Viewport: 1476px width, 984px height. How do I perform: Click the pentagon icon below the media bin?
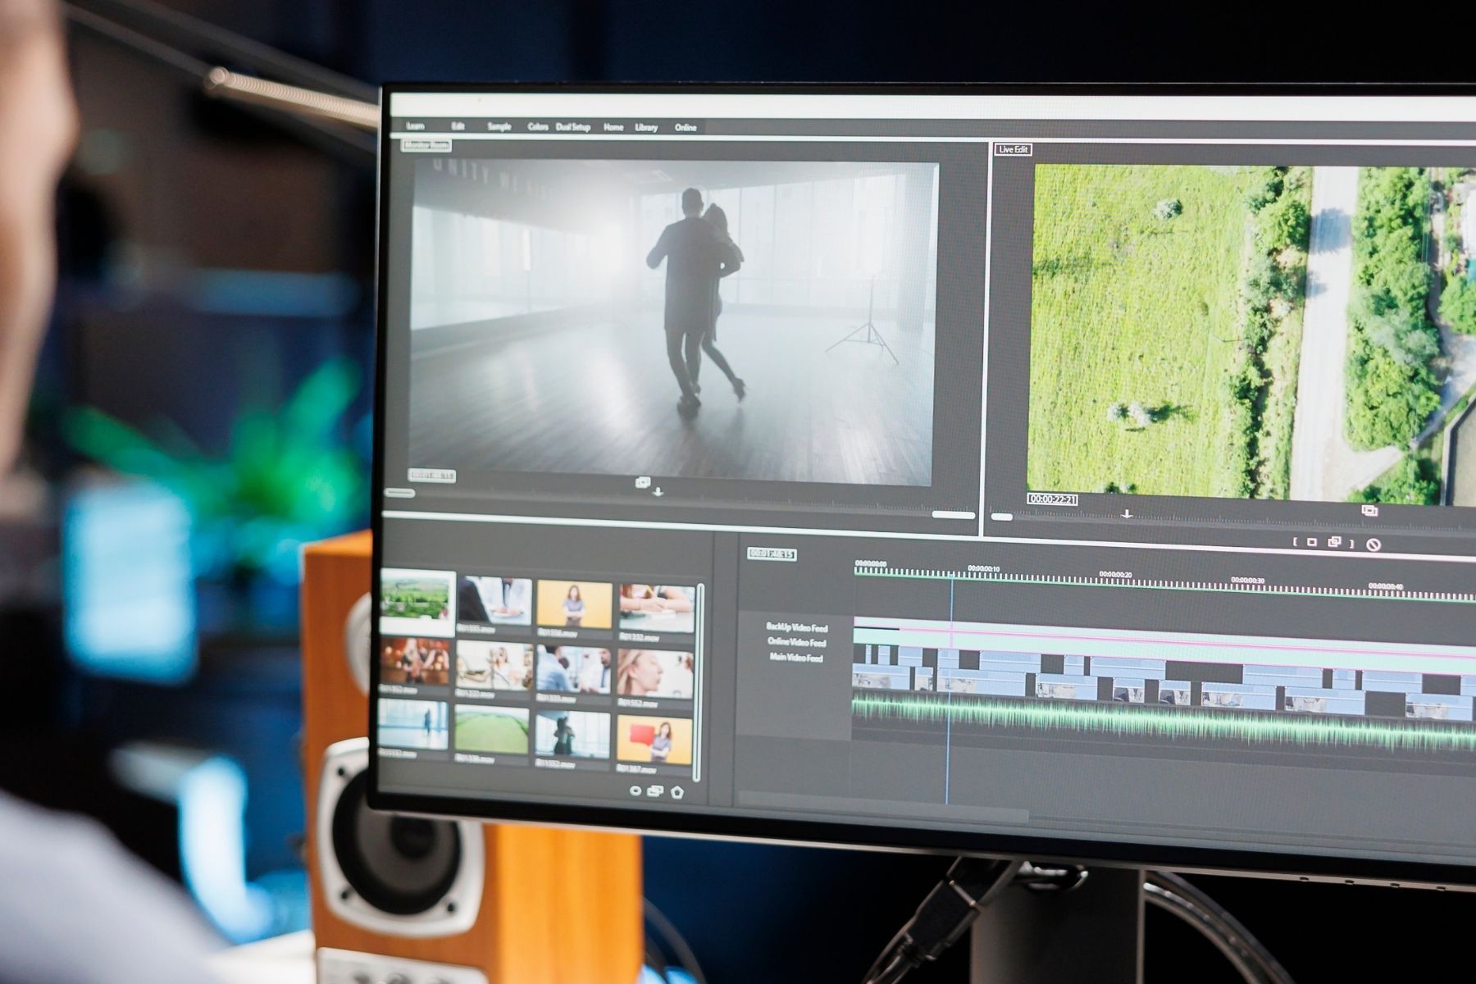(x=676, y=792)
